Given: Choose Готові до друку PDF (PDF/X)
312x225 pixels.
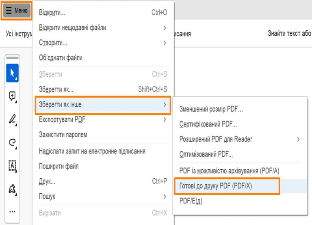Looking at the screenshot, I should [226, 186].
